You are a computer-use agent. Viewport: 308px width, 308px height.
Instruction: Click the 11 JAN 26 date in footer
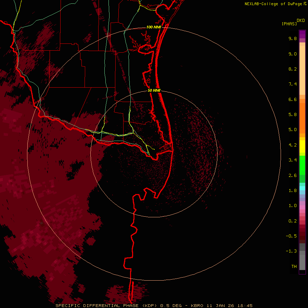click(220, 306)
